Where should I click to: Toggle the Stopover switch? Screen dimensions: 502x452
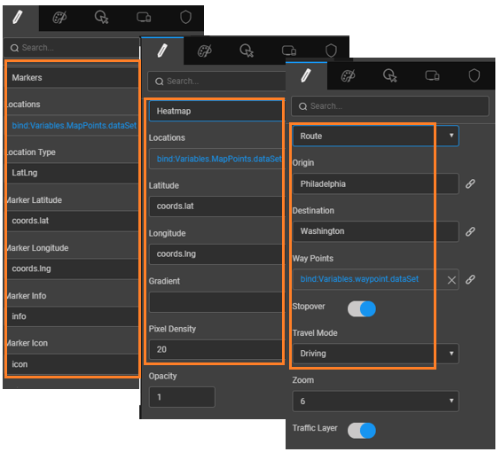362,308
